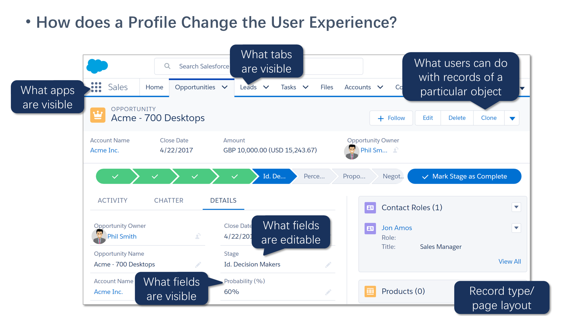
Task: Edit Opportunity Name with the pencil icon
Action: [198, 265]
